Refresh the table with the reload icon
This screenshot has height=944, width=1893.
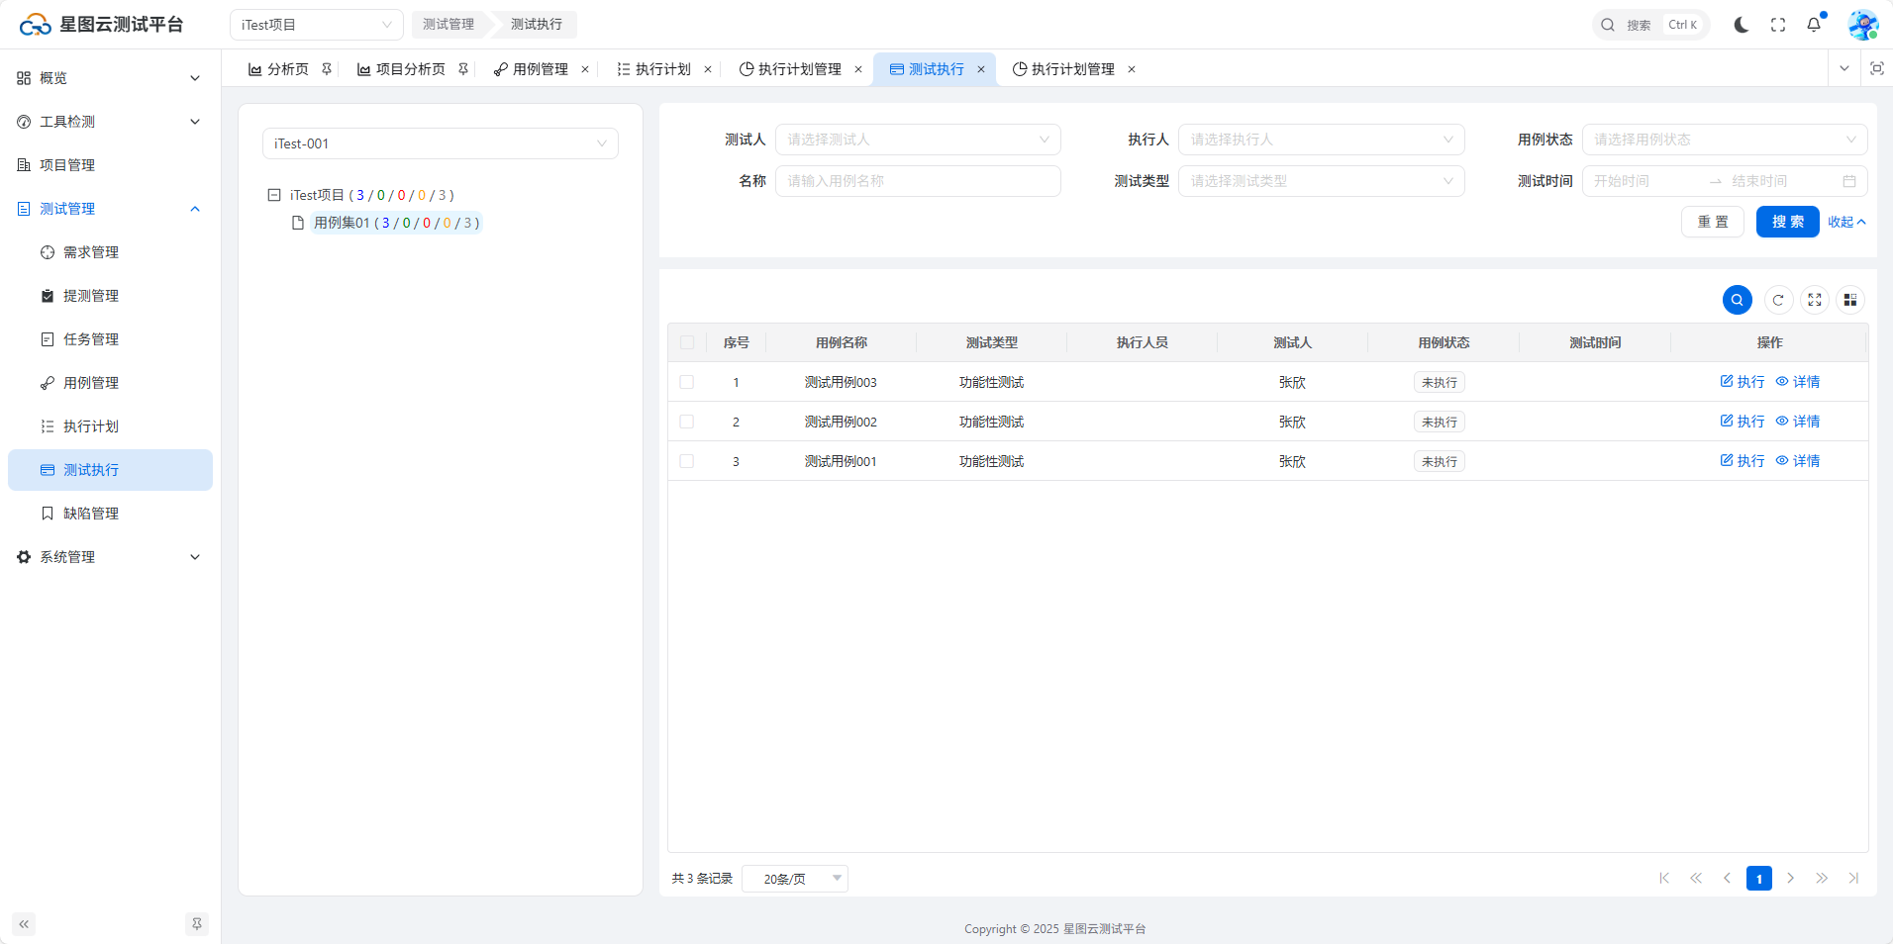[1778, 300]
